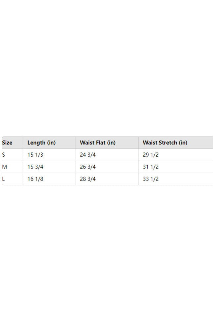Select the M size cell
This screenshot has height=321, width=213.
[5, 167]
